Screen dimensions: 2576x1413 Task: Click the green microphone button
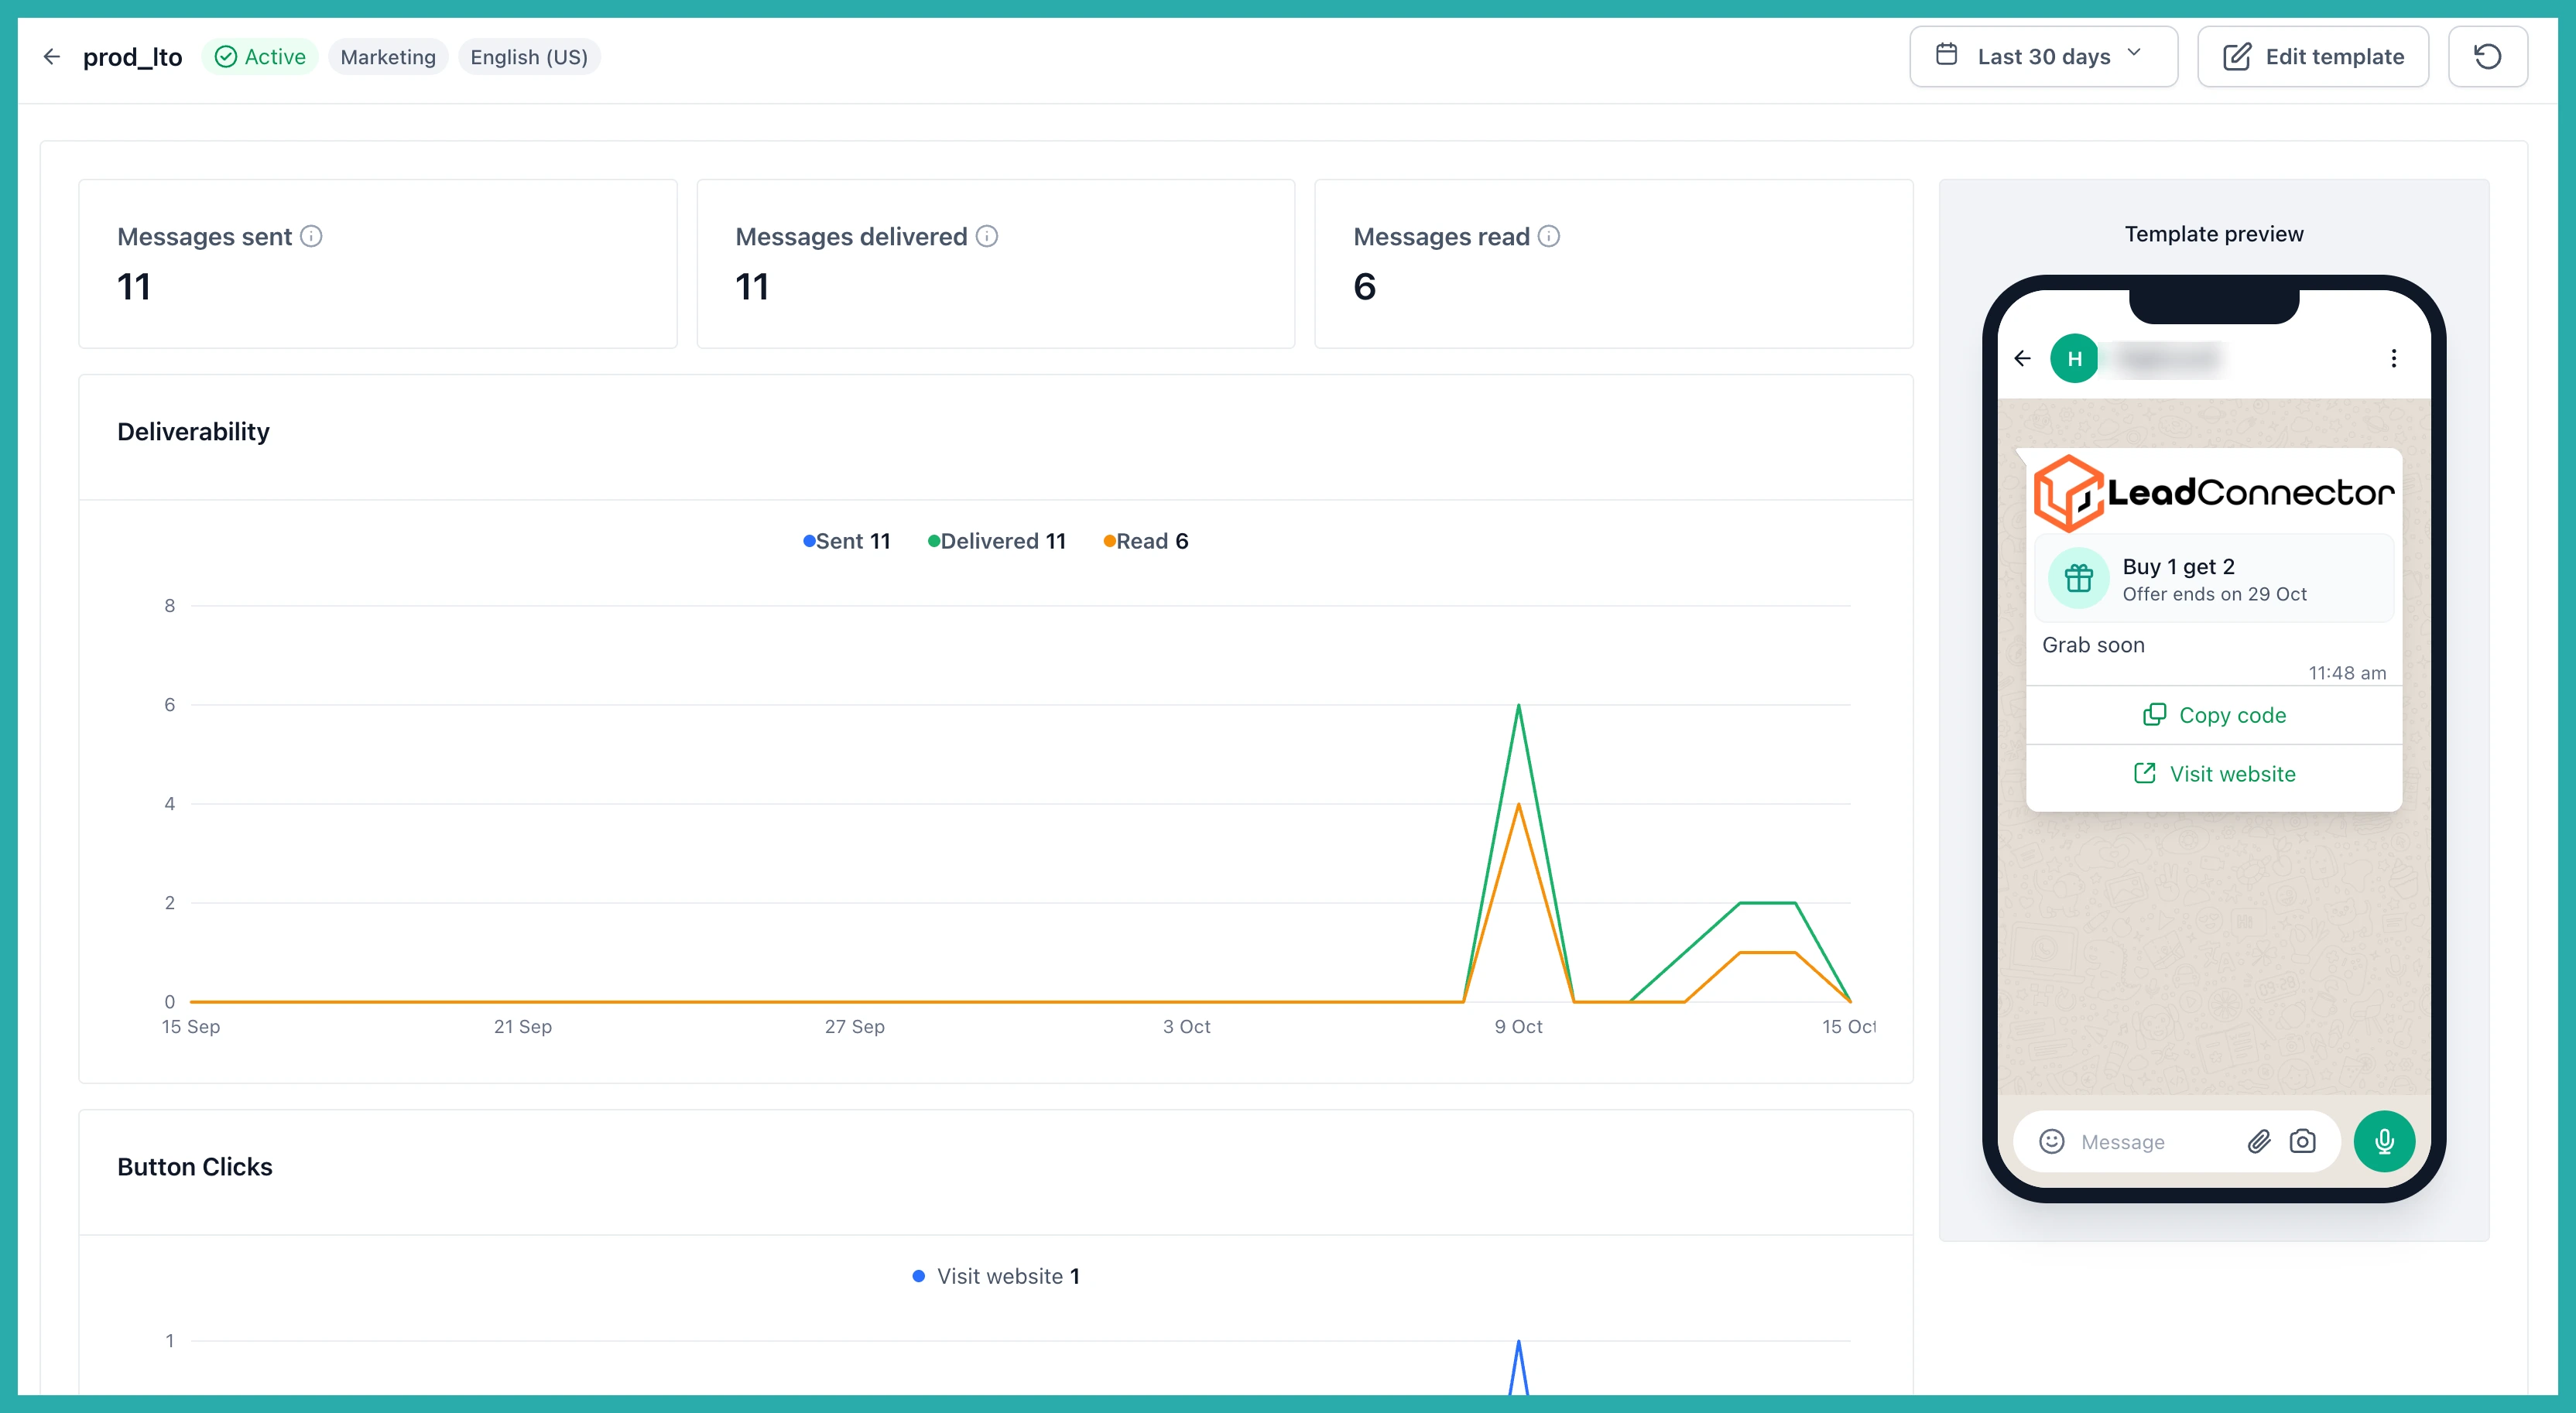tap(2385, 1141)
